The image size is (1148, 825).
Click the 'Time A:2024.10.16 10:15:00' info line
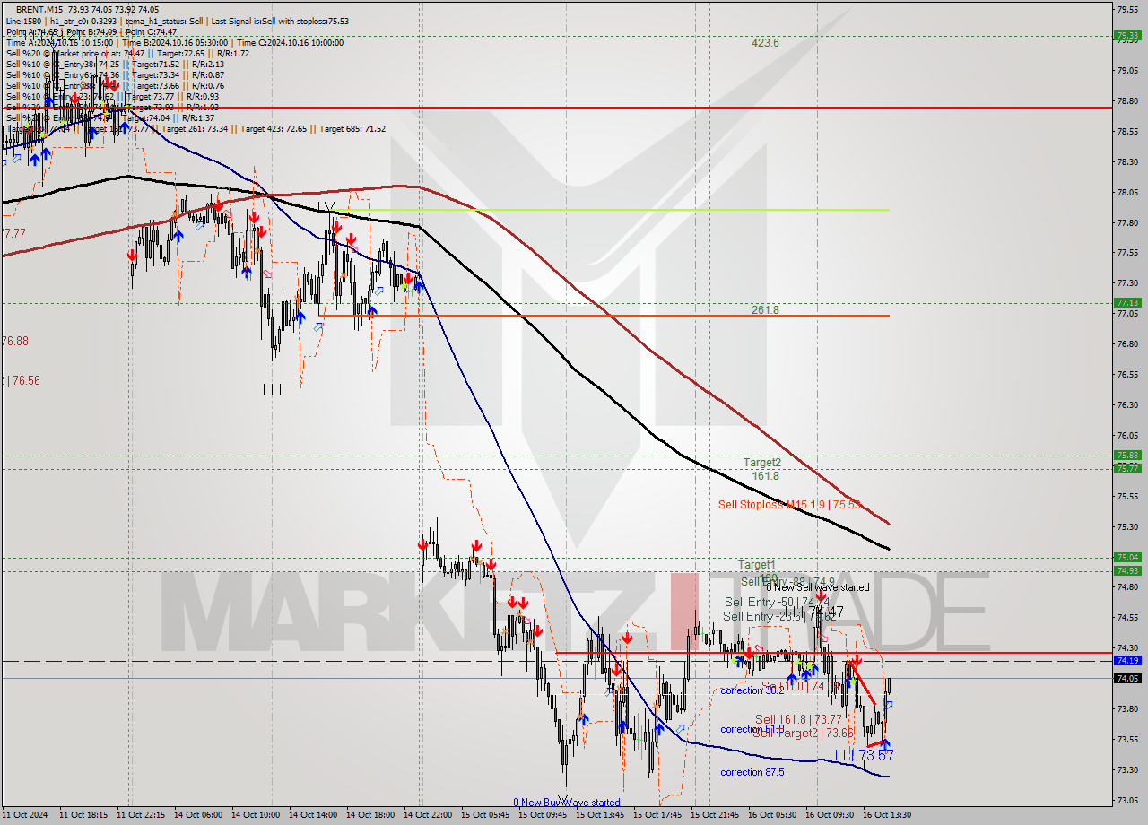pos(59,42)
